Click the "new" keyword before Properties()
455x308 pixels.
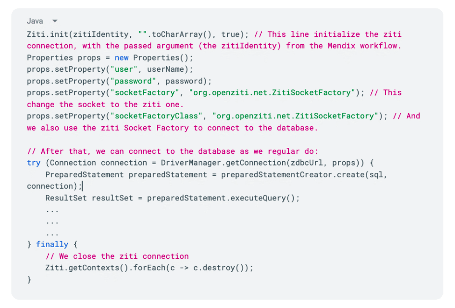tap(121, 57)
